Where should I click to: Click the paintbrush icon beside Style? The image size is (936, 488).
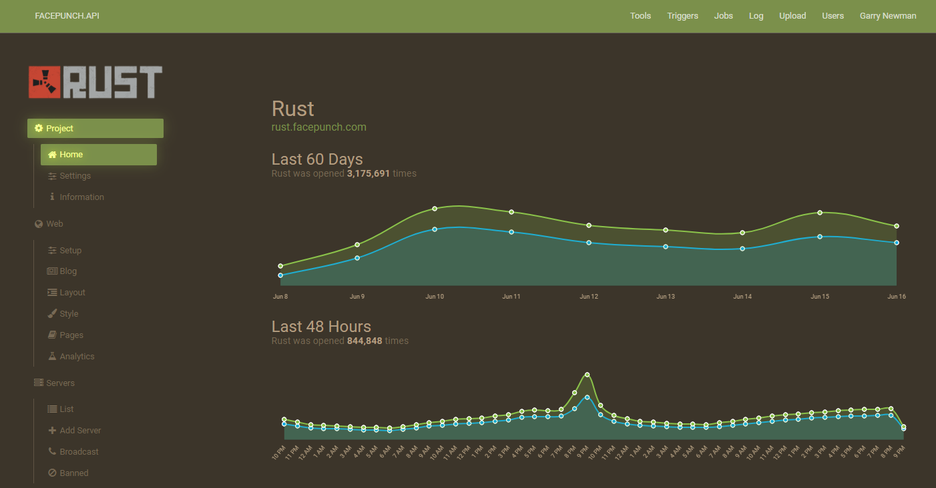pyautogui.click(x=53, y=314)
